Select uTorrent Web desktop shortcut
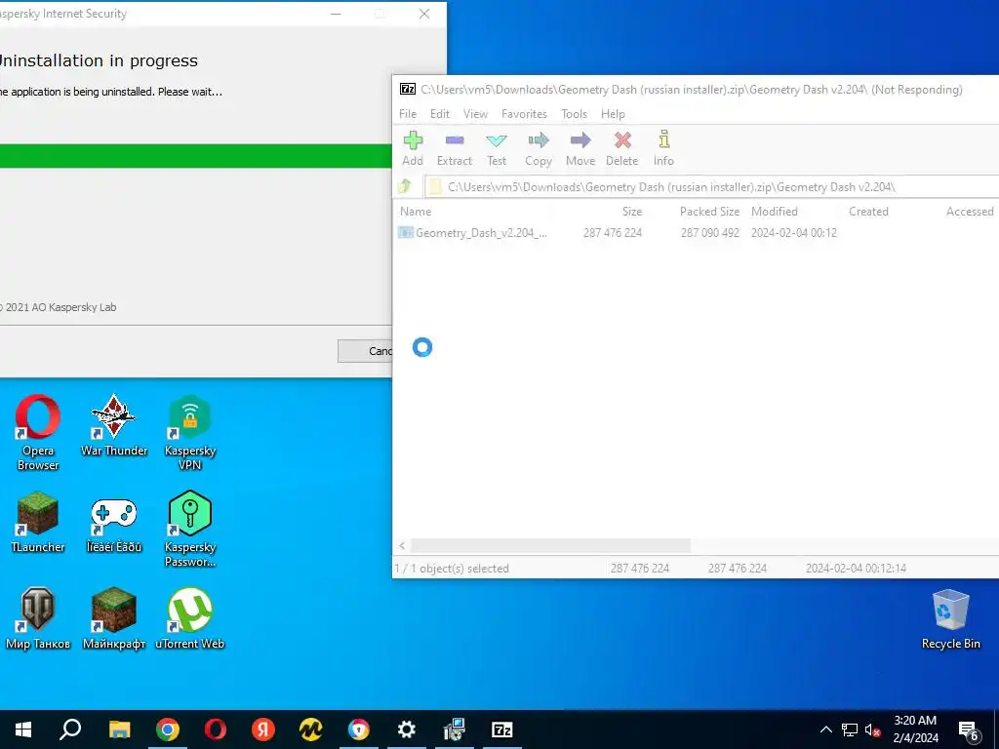999x749 pixels. 190,618
